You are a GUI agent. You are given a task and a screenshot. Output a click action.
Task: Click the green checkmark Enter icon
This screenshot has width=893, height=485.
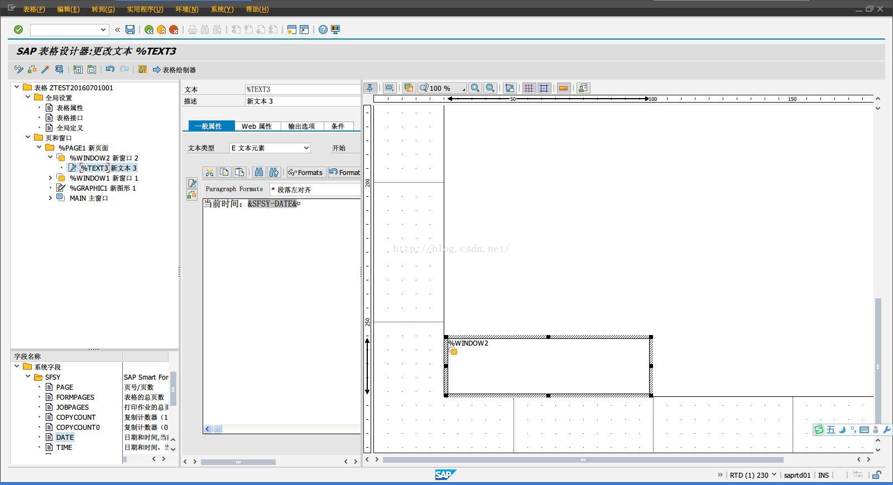click(x=18, y=30)
